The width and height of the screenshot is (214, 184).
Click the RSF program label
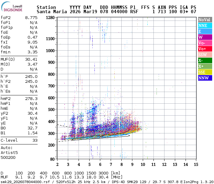pyautogui.click(x=134, y=12)
